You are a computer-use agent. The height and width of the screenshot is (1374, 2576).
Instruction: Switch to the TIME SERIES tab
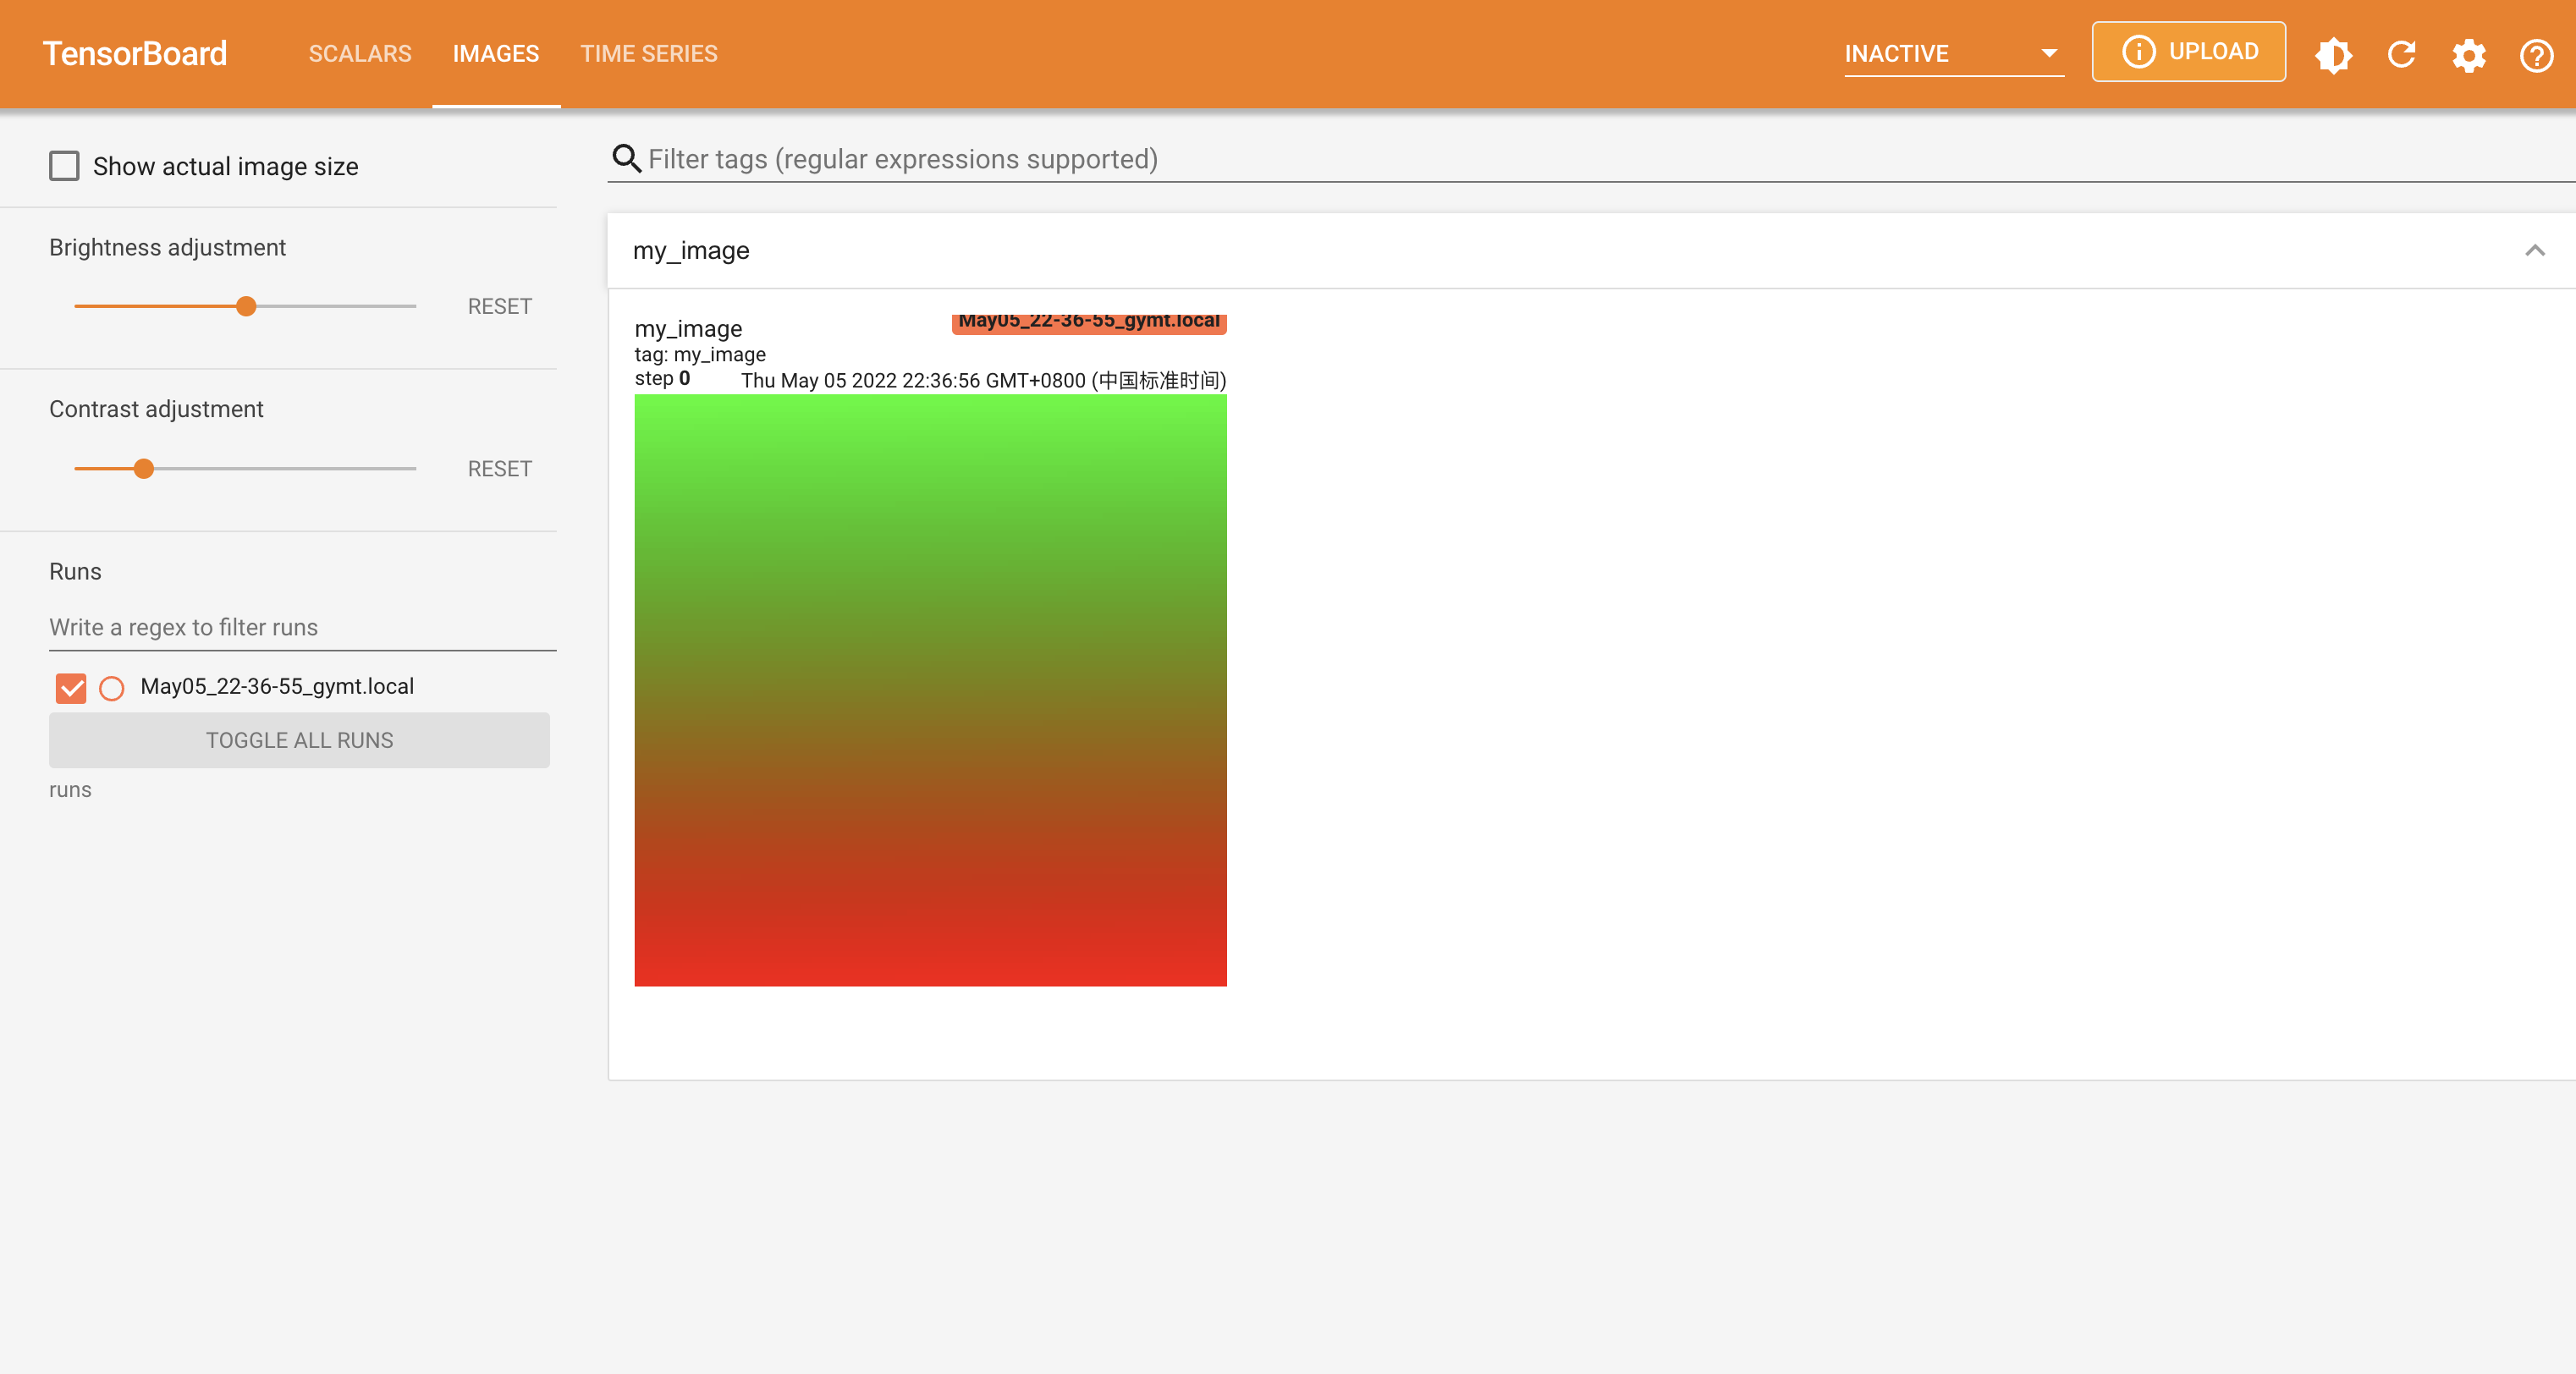[648, 53]
